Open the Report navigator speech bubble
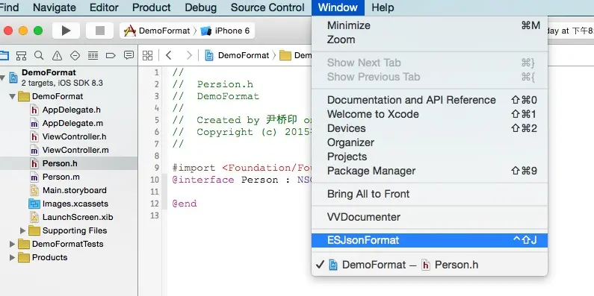The image size is (594, 296). pyautogui.click(x=129, y=56)
